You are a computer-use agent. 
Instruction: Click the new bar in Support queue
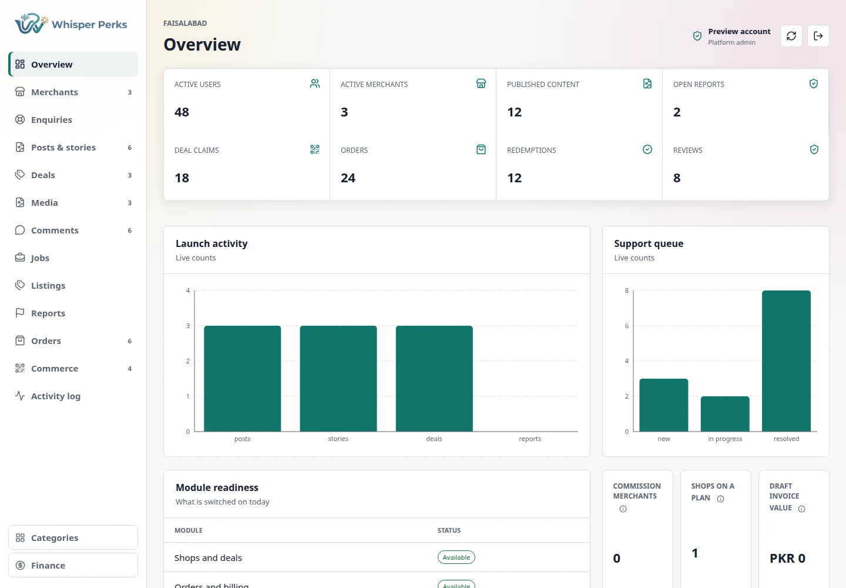click(664, 405)
